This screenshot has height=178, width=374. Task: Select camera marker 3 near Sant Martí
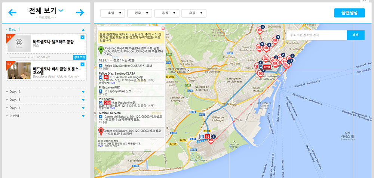point(275,40)
